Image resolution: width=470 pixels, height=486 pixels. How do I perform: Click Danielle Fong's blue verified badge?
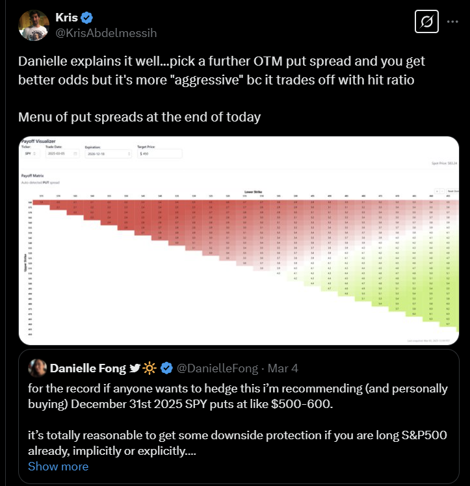click(x=166, y=368)
